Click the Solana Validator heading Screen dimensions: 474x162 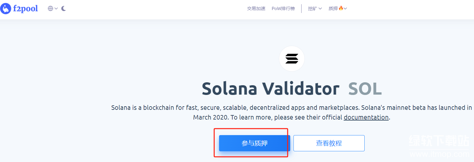point(270,88)
